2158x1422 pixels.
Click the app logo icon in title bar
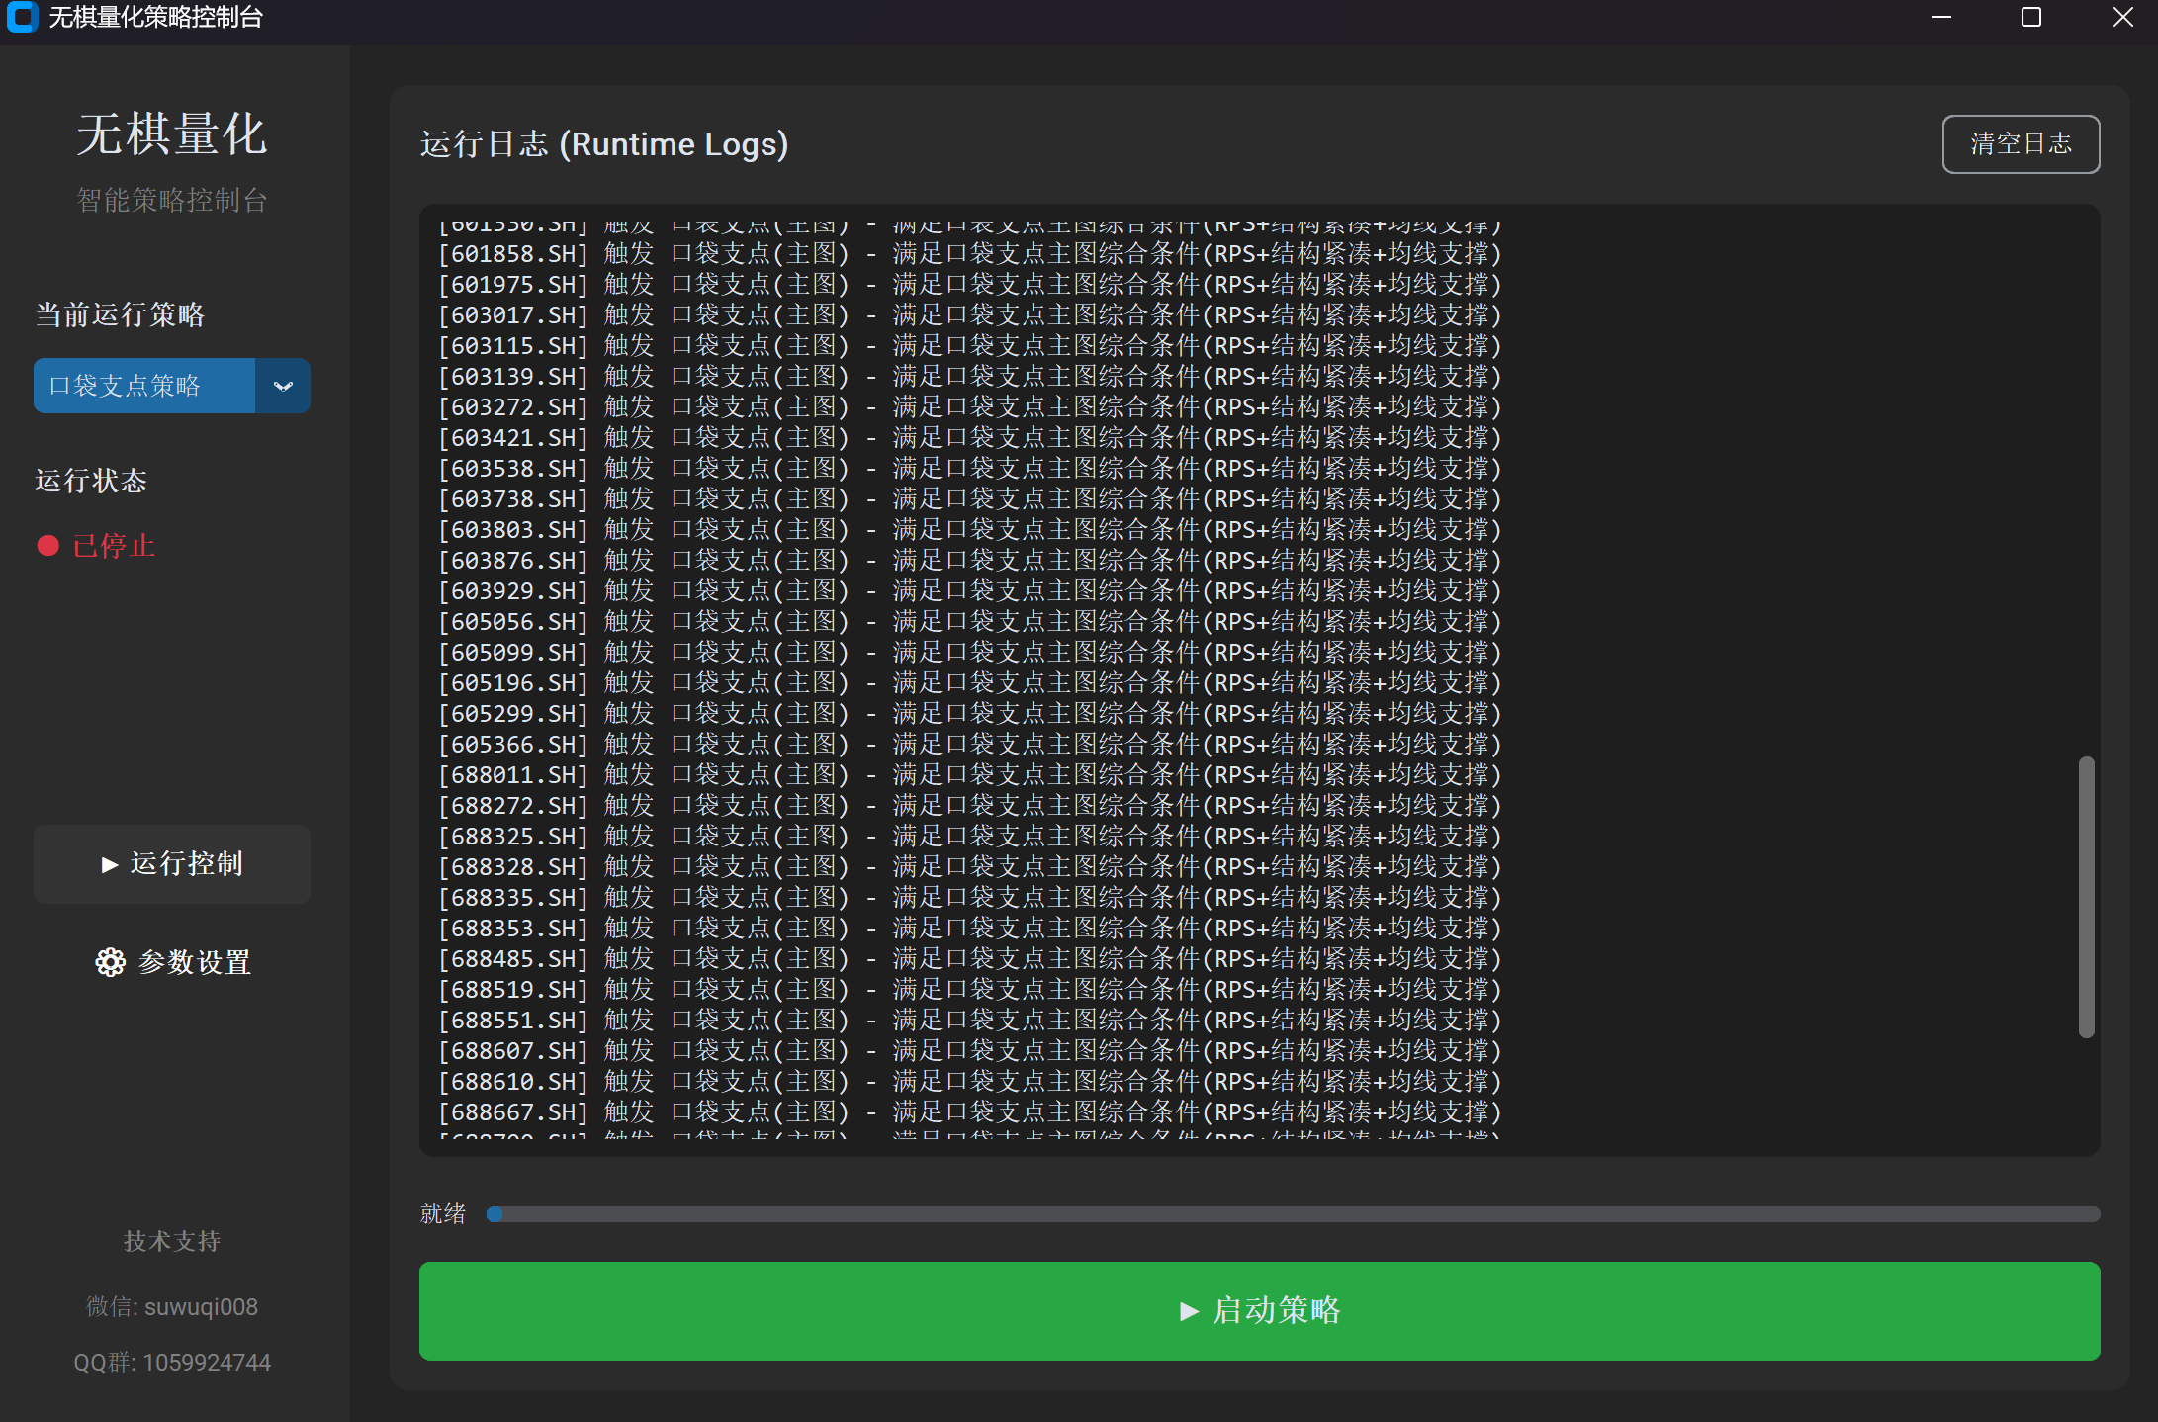(22, 18)
